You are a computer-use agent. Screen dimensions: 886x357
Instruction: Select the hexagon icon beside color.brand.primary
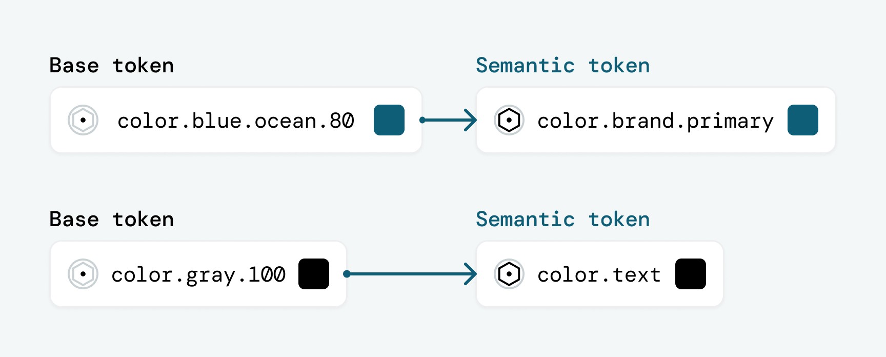pyautogui.click(x=509, y=120)
